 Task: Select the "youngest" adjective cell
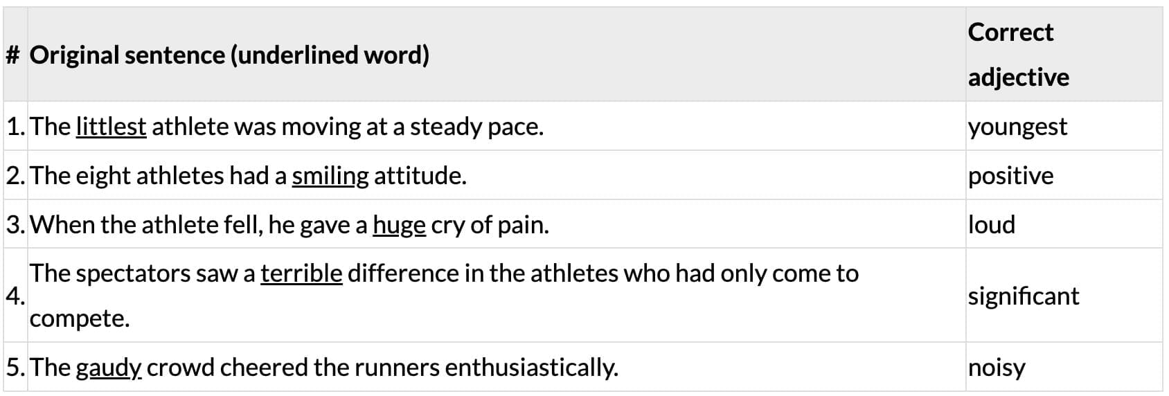(x=1017, y=127)
